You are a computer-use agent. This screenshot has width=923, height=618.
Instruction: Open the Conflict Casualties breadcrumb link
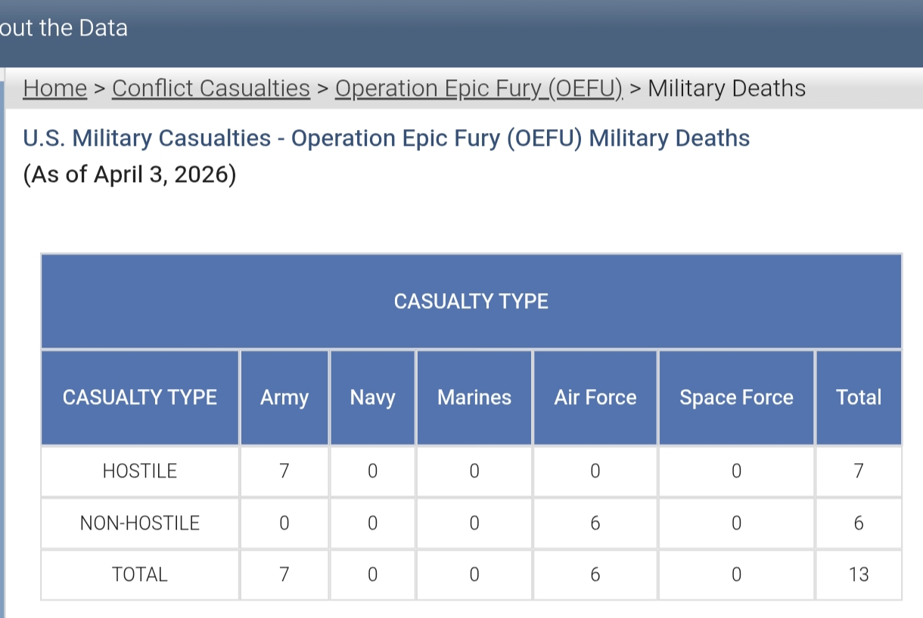tap(210, 88)
